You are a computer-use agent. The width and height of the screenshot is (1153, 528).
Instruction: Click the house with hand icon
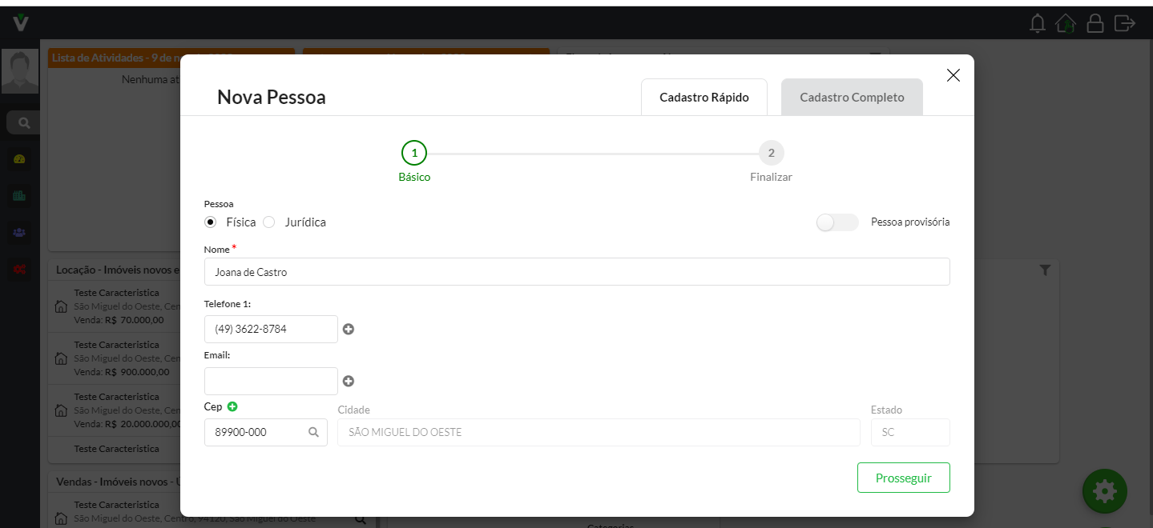coord(1066,23)
